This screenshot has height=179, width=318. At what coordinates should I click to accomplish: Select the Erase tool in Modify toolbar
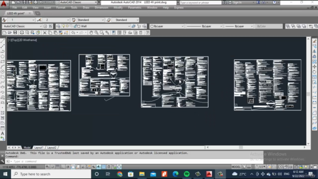pyautogui.click(x=315, y=41)
